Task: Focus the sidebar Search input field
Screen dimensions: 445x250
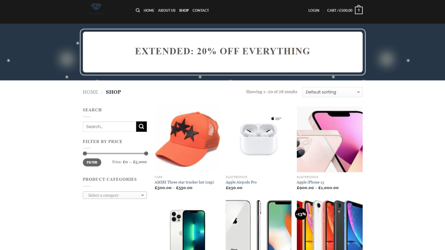Action: click(x=109, y=126)
